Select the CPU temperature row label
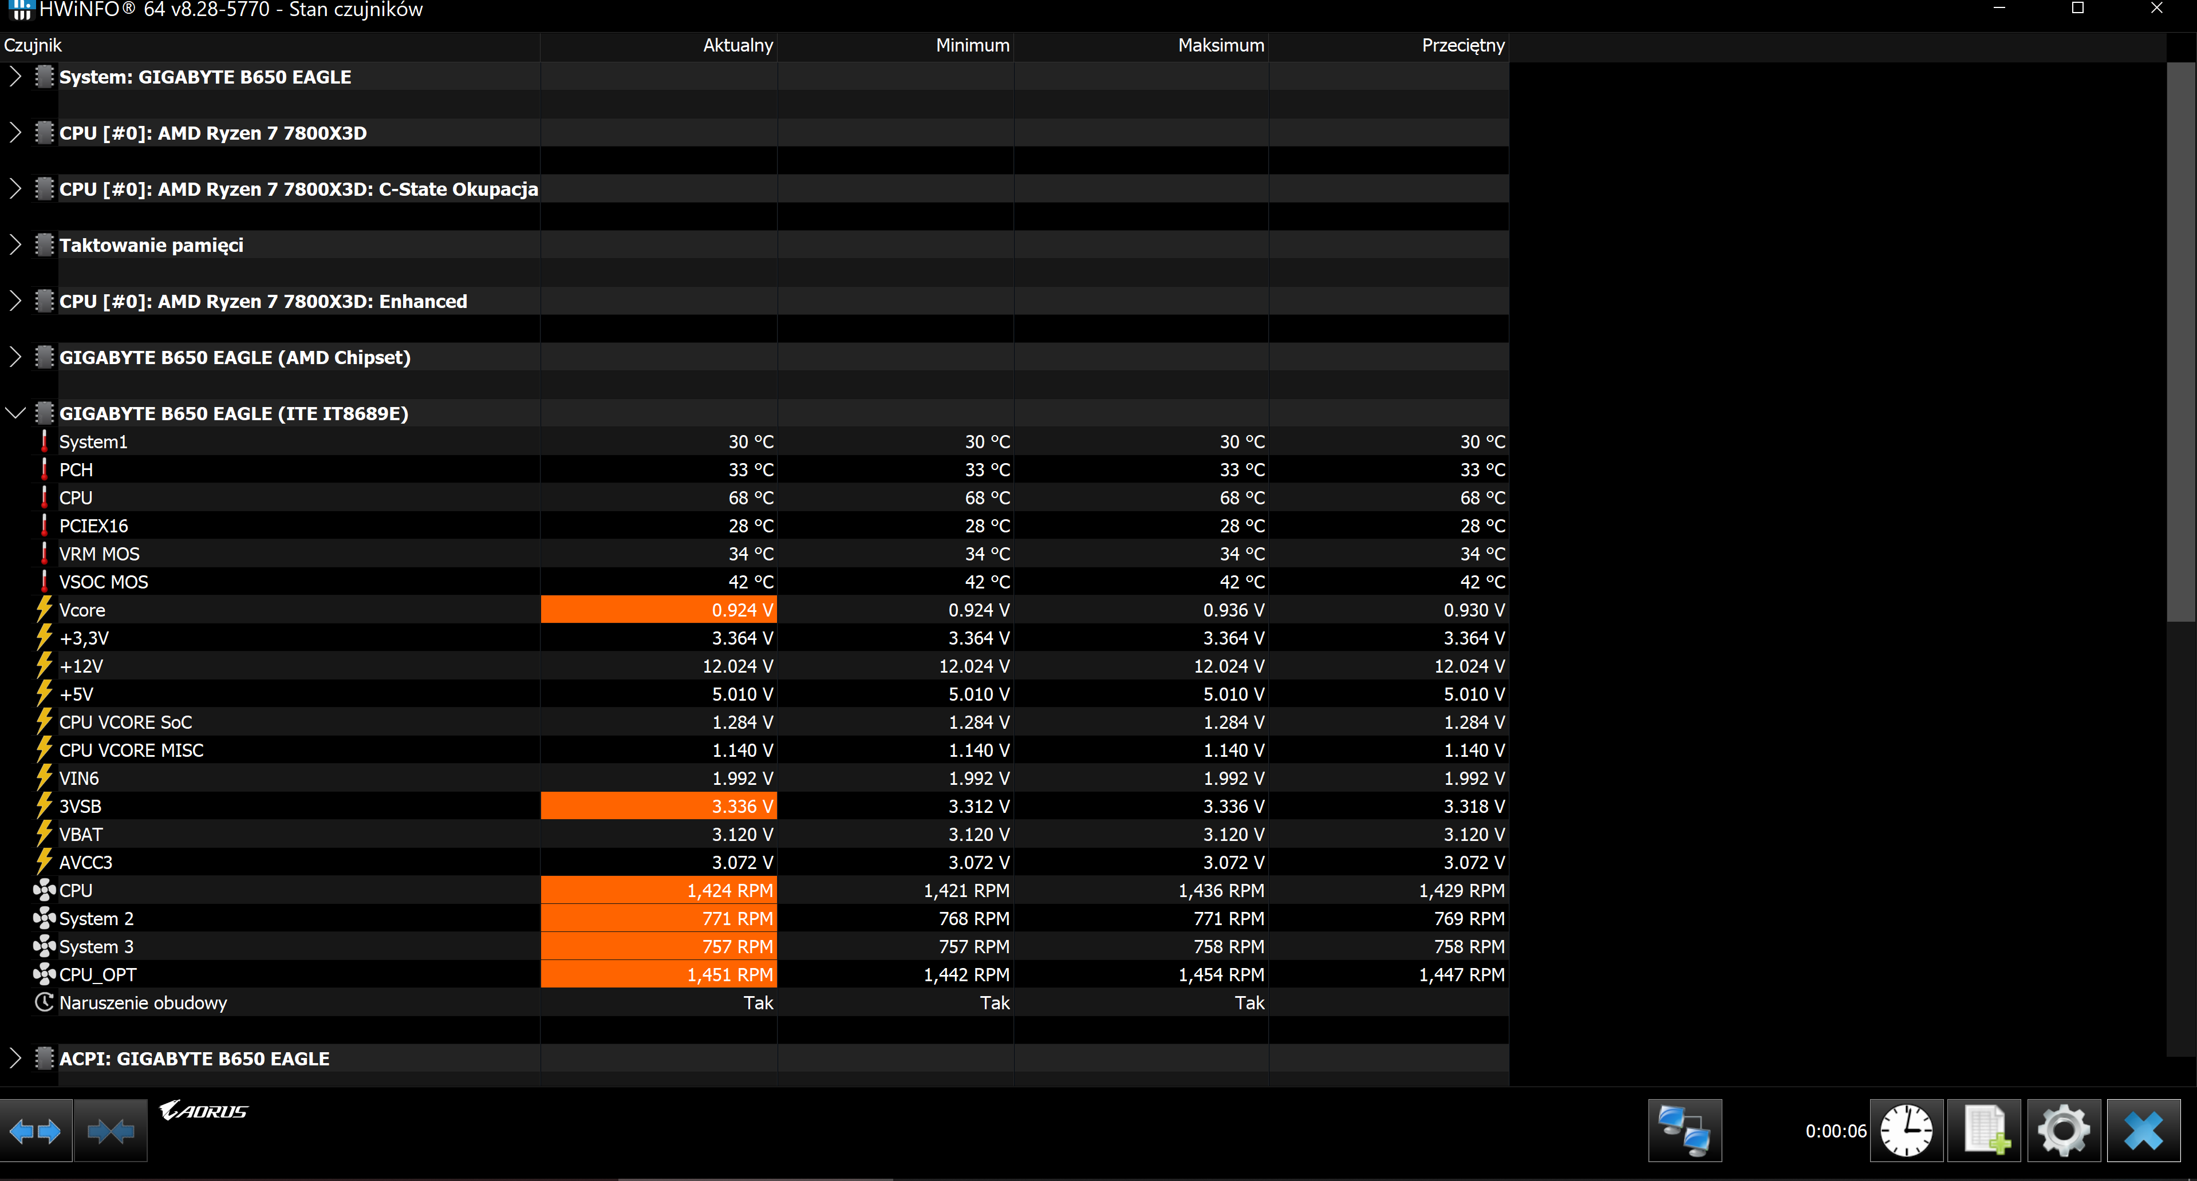The height and width of the screenshot is (1181, 2197). 76,497
